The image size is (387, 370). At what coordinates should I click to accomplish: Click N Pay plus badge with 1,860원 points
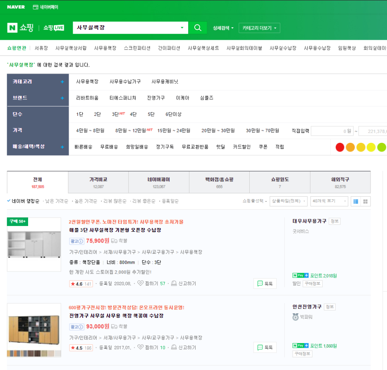(x=300, y=346)
